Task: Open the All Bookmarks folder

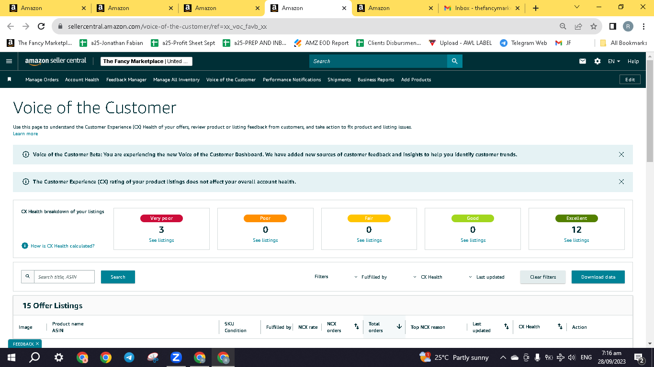Action: pyautogui.click(x=623, y=43)
